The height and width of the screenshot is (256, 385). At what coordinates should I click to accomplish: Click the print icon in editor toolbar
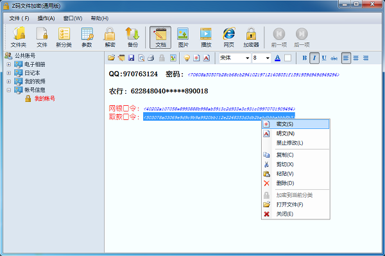click(x=151, y=58)
